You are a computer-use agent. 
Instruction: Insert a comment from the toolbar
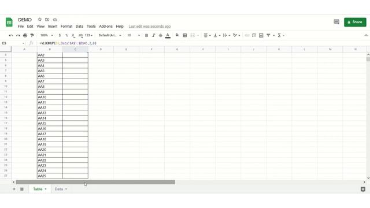pyautogui.click(x=254, y=35)
